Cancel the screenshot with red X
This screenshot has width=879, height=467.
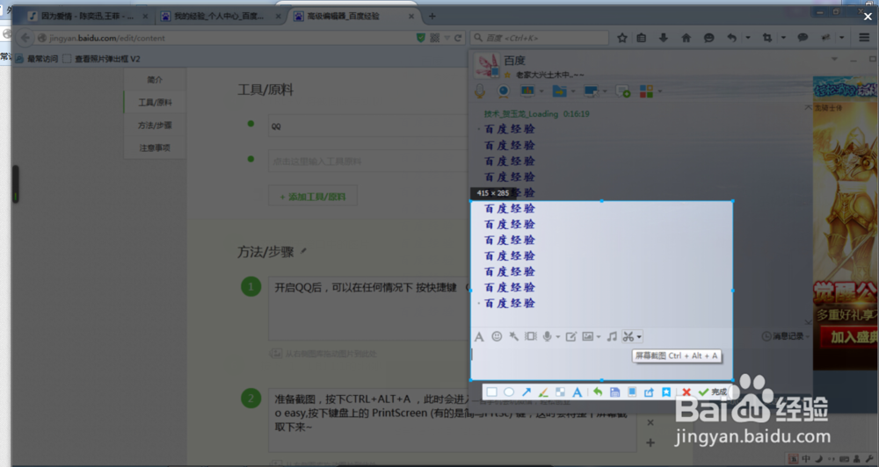[x=686, y=392]
